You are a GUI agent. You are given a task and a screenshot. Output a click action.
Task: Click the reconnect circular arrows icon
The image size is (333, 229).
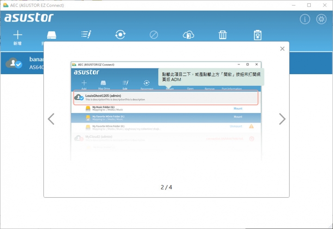click(120, 35)
